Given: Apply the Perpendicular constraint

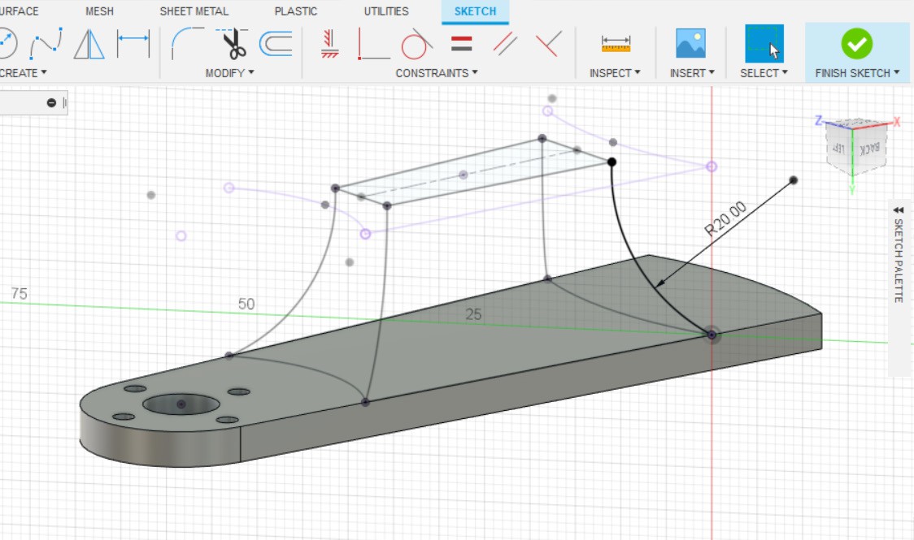Looking at the screenshot, I should 548,43.
